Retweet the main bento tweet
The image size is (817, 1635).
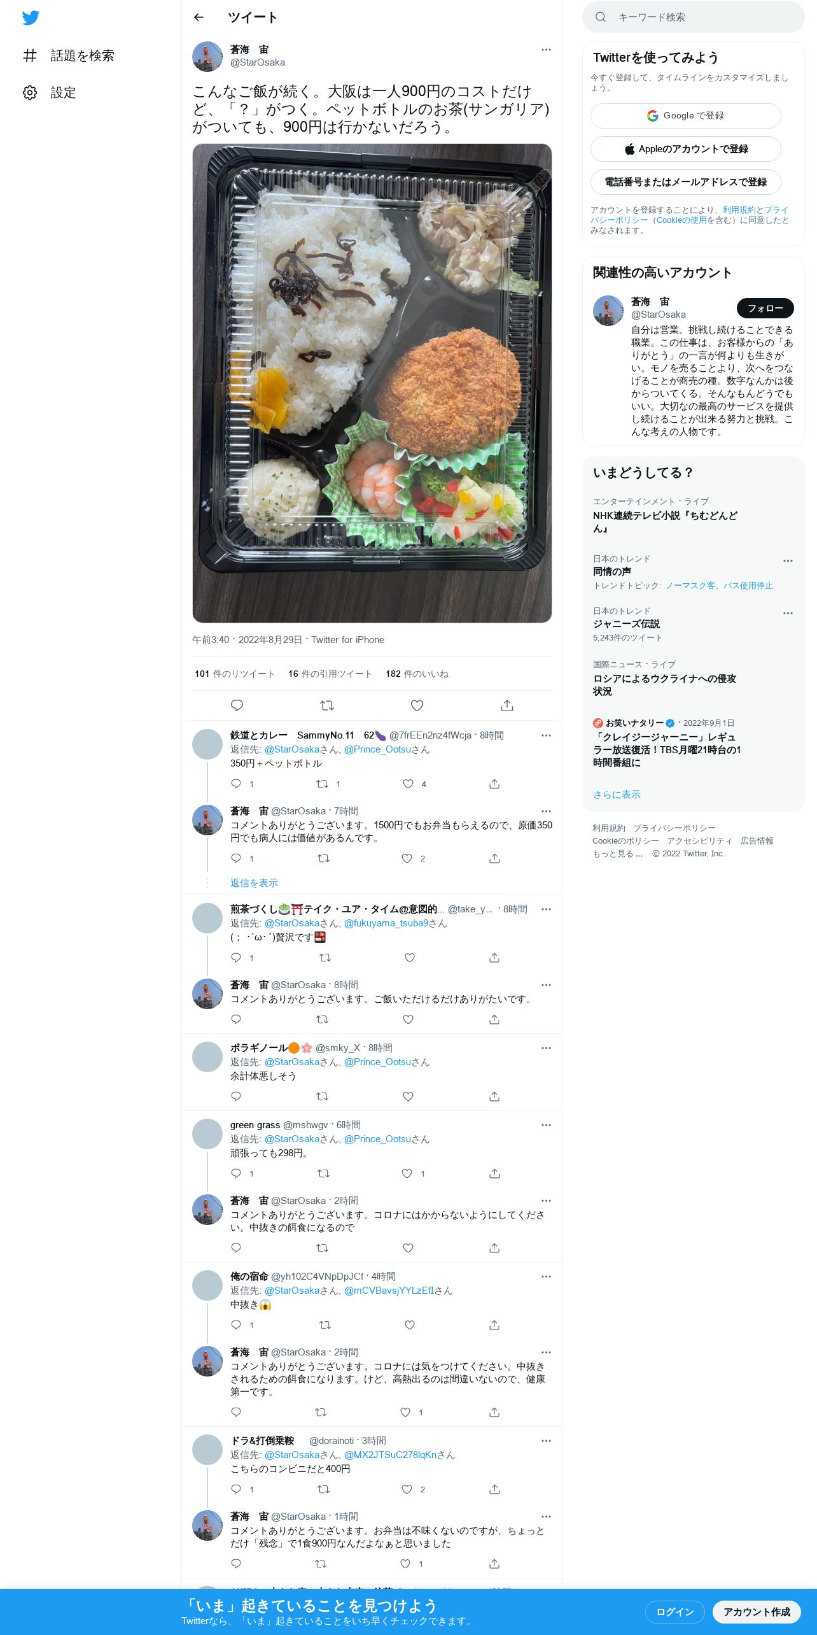pyautogui.click(x=327, y=705)
